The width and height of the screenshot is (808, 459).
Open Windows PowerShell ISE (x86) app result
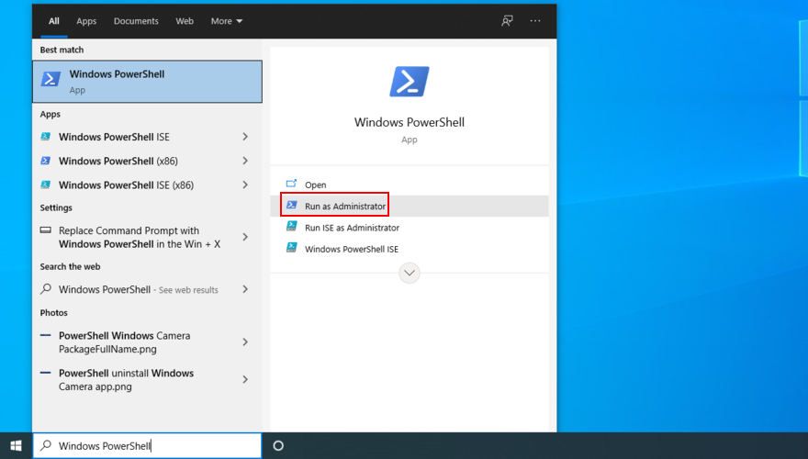148,185
